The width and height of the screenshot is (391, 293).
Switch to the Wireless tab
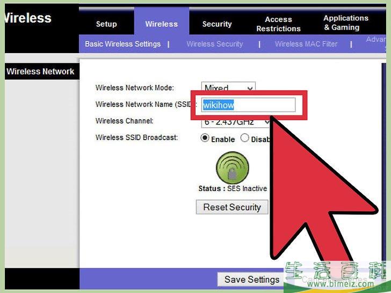pyautogui.click(x=161, y=24)
